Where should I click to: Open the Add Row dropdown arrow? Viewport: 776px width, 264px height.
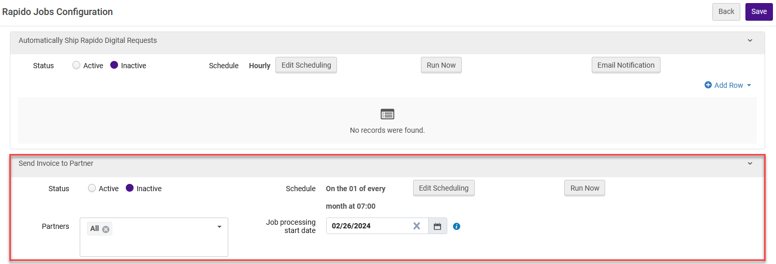point(749,85)
